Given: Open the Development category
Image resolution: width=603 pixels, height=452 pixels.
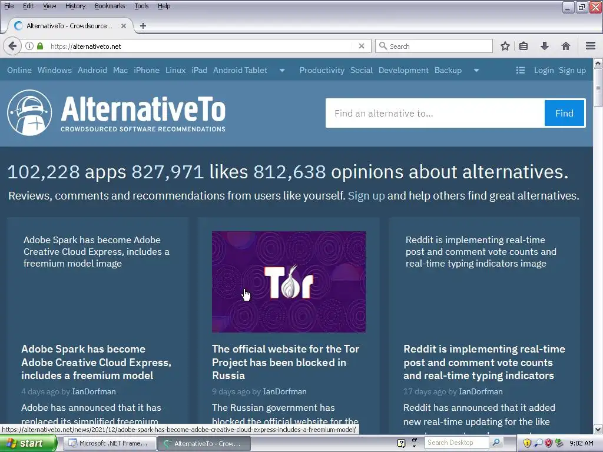Looking at the screenshot, I should pos(403,71).
